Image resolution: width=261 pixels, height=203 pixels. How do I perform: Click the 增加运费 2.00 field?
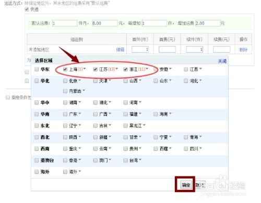[208, 23]
